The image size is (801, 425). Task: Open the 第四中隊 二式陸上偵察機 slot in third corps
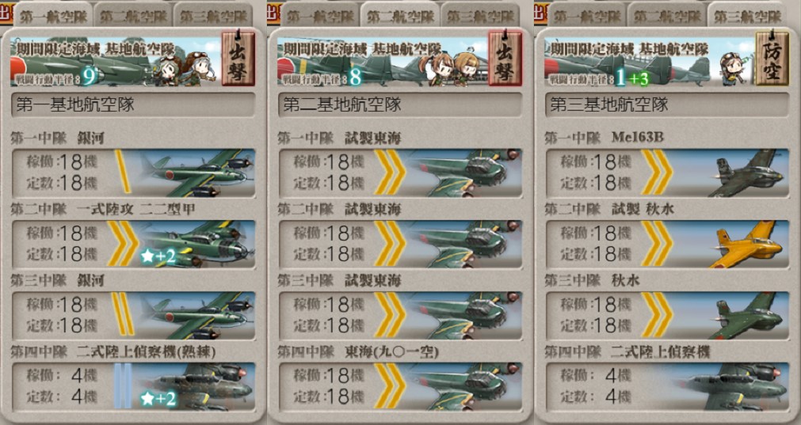[x=666, y=386]
